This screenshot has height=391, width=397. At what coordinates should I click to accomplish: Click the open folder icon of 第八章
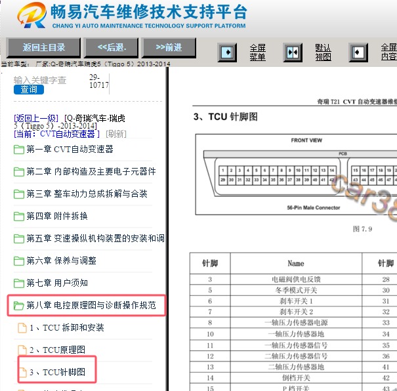click(19, 306)
